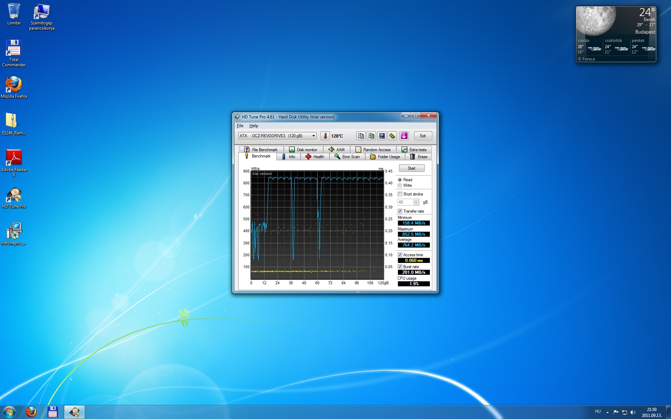
Task: Click the purple download arrow icon
Action: tap(404, 136)
